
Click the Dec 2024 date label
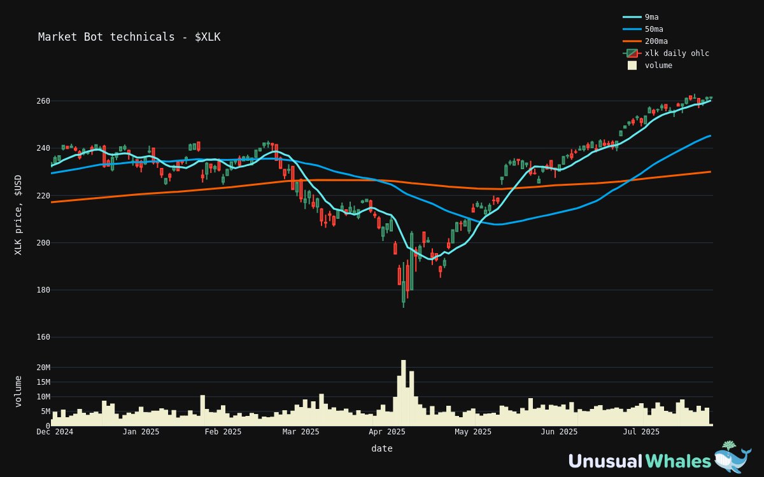click(x=55, y=432)
